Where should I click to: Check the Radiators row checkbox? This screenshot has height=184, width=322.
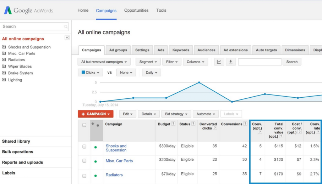[x=84, y=176]
